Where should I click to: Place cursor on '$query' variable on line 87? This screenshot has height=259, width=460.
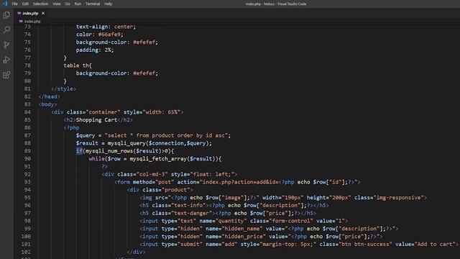point(86,135)
